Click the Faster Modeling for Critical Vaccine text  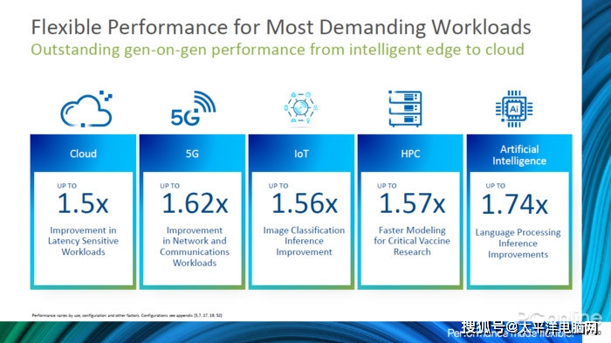(x=412, y=236)
